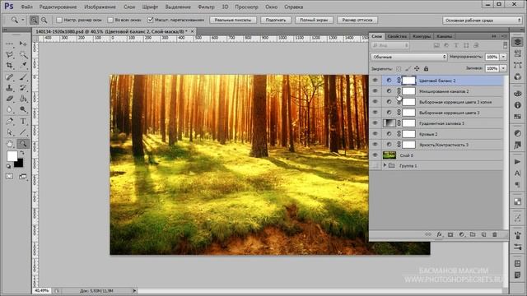Select the Horizontal Type tool
The width and height of the screenshot is (527, 296).
[x=22, y=122]
